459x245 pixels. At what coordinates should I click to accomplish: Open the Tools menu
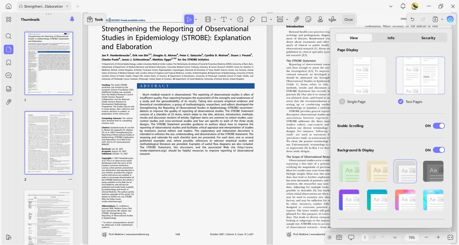(x=95, y=19)
